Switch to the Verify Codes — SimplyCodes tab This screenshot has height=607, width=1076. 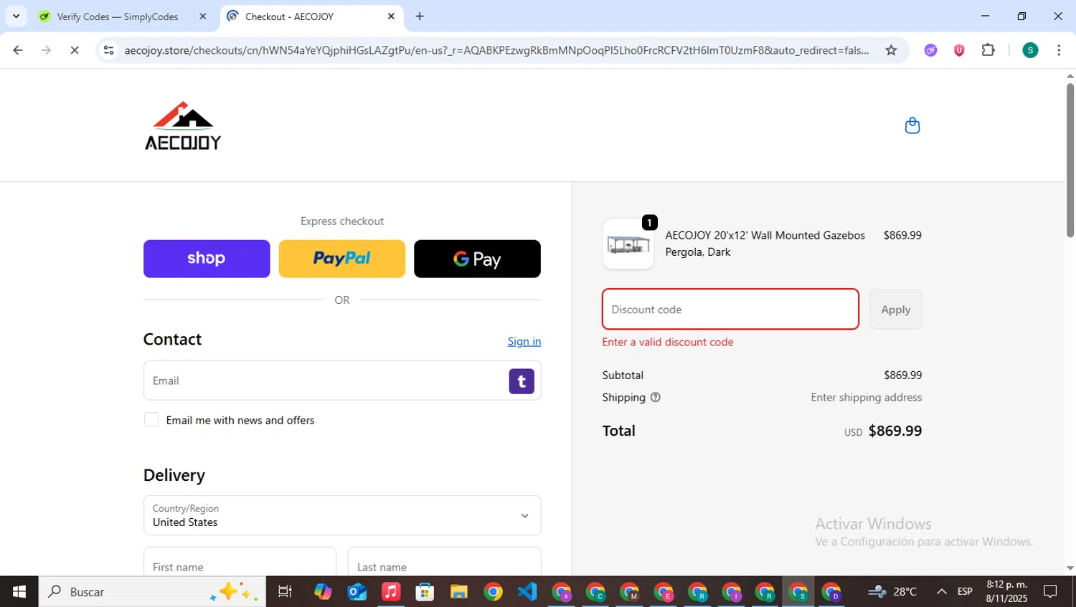coord(118,16)
